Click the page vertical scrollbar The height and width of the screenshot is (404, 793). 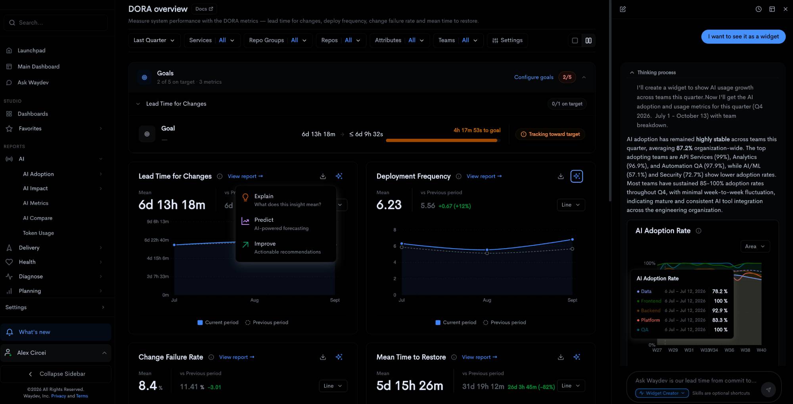click(610, 101)
